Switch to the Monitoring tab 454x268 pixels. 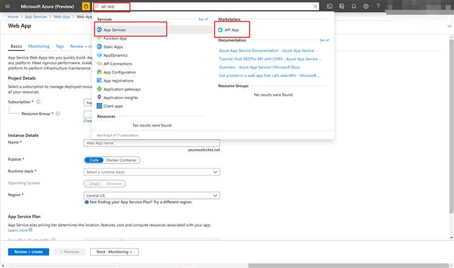click(x=39, y=47)
